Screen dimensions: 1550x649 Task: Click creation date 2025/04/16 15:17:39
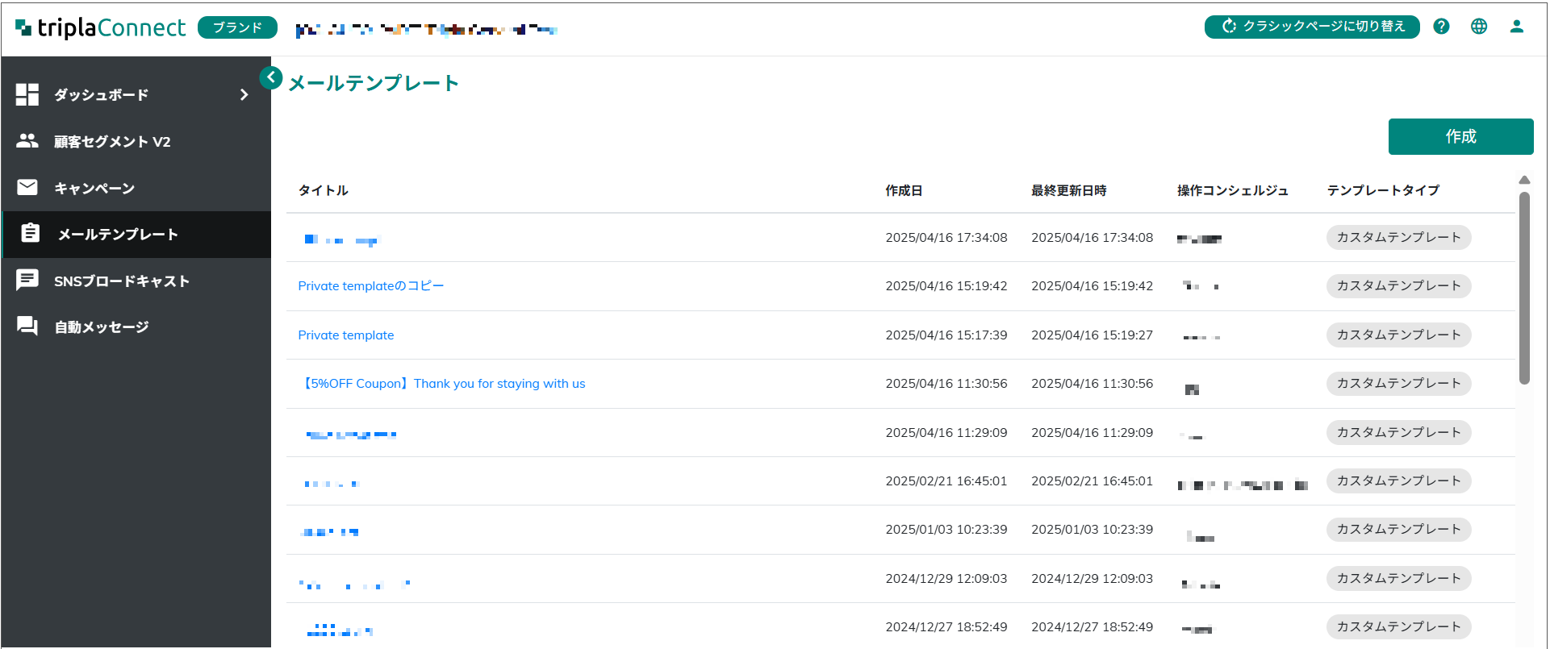(x=946, y=335)
